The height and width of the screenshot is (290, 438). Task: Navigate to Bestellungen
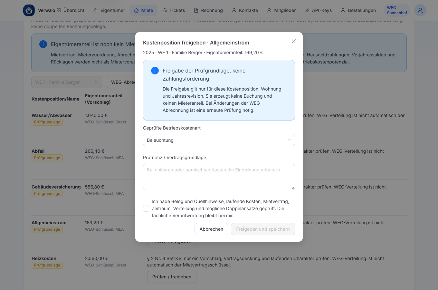[358, 10]
